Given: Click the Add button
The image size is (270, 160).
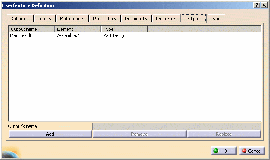Looking at the screenshot, I should (x=50, y=134).
